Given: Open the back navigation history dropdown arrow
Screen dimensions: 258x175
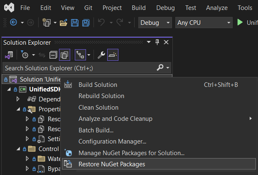Looking at the screenshot, I should (x=22, y=23).
